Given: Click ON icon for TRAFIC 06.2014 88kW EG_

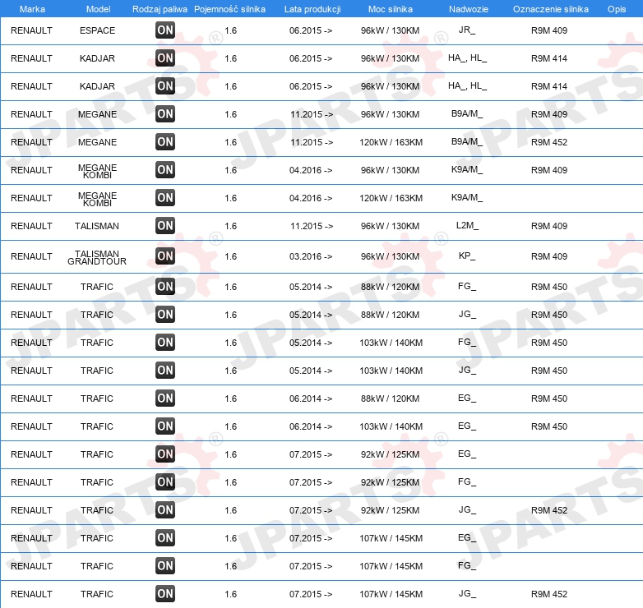Looking at the screenshot, I should 165,398.
